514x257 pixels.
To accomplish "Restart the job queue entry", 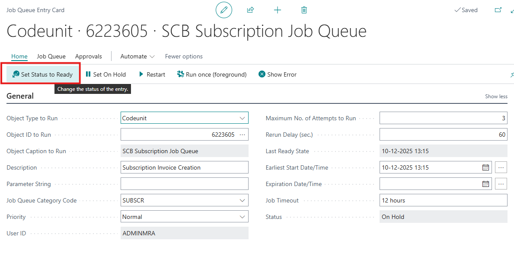I will pyautogui.click(x=152, y=74).
